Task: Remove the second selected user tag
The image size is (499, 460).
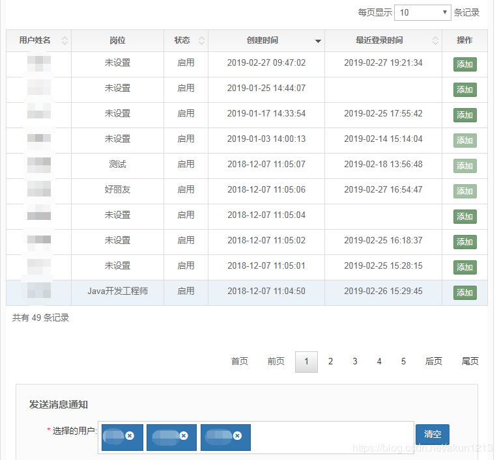Action: tap(184, 436)
